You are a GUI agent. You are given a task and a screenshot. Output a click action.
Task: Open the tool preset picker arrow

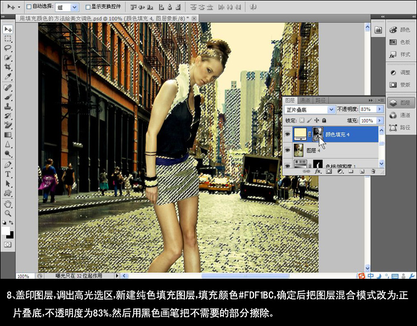pyautogui.click(x=19, y=7)
